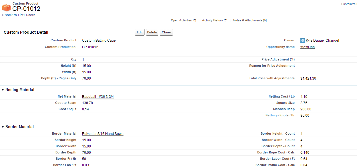Image resolution: width=357 pixels, height=166 pixels.
Task: Open the Notes & Attachments link
Action: click(x=248, y=20)
